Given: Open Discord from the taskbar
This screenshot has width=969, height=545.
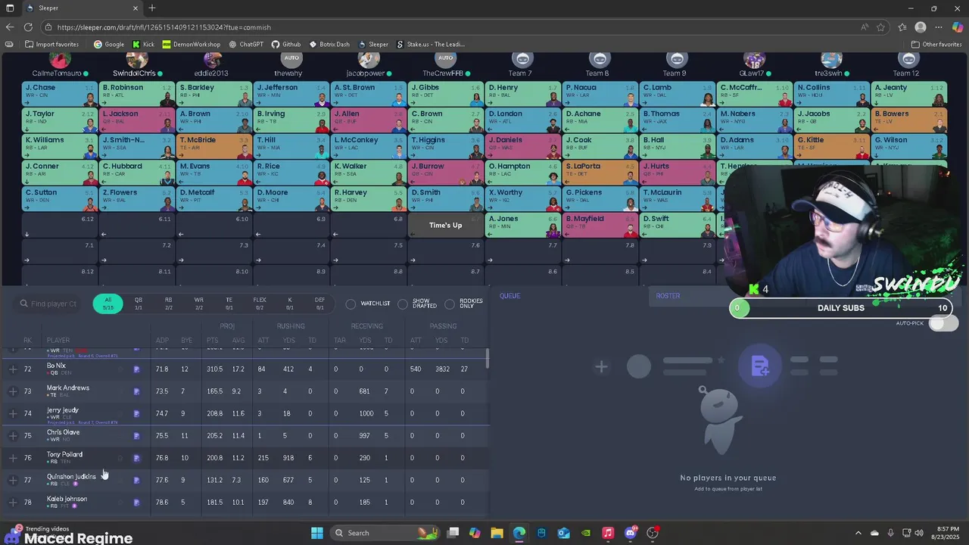Looking at the screenshot, I should [630, 533].
